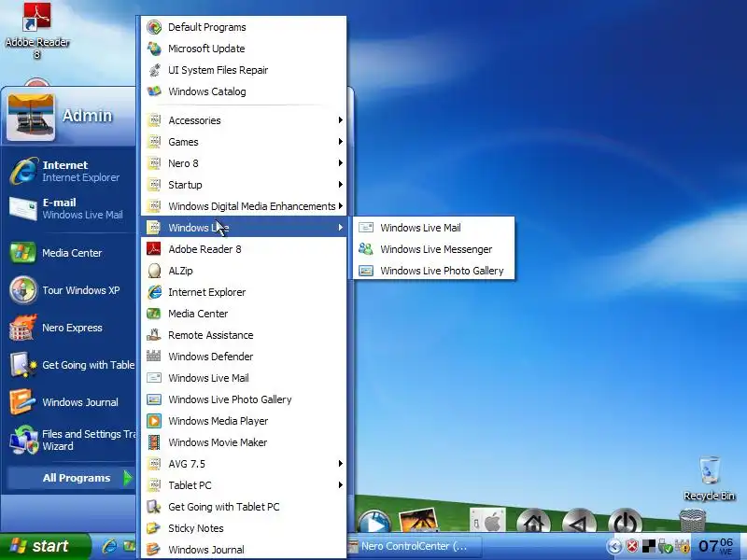The image size is (747, 560).
Task: Click the start button
Action: coord(45,546)
